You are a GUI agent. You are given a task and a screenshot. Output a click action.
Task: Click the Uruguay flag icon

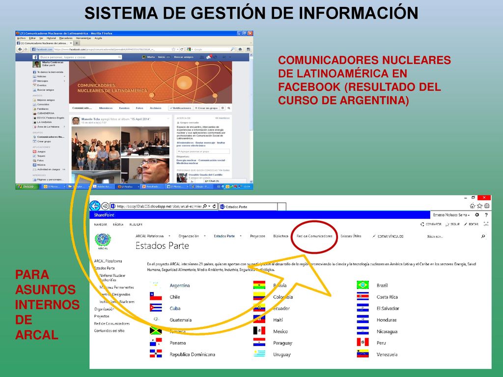[x=259, y=353]
